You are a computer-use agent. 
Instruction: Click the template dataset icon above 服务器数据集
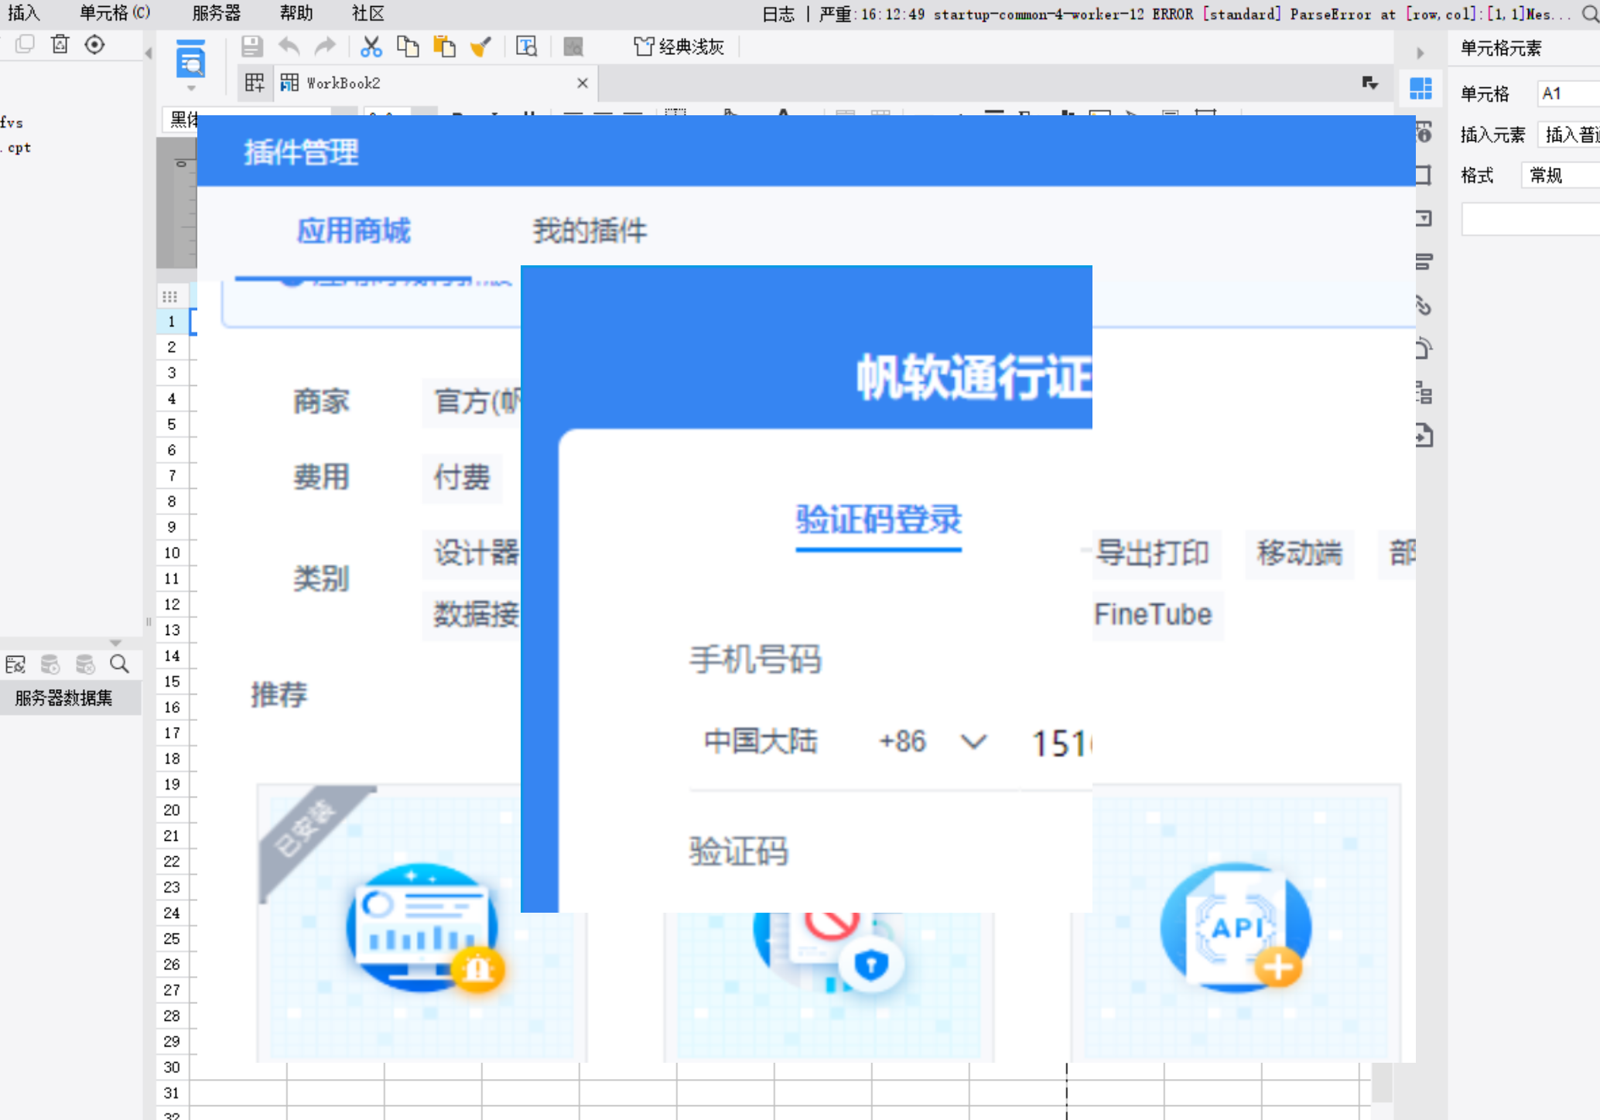click(15, 664)
